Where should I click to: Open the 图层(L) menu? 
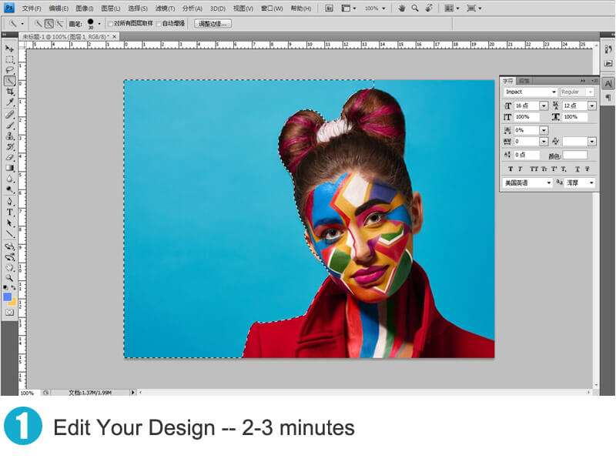[112, 8]
